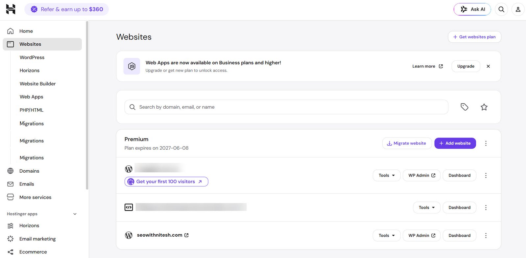Open WP Admin for seowithnitesh.com
This screenshot has width=526, height=258.
coord(422,235)
